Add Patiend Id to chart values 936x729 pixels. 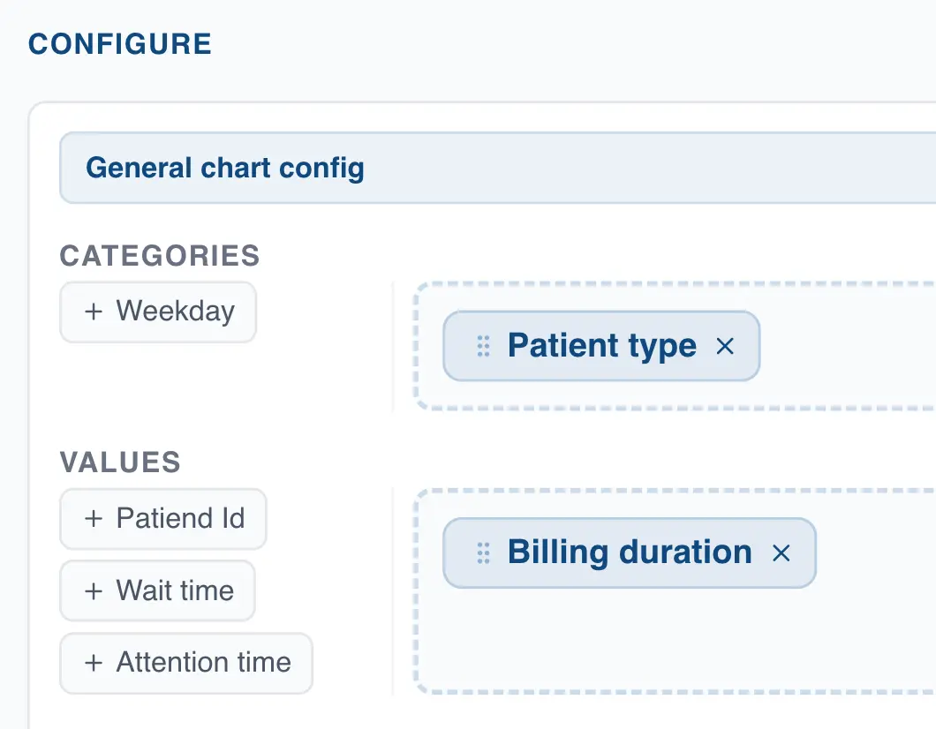tap(162, 519)
